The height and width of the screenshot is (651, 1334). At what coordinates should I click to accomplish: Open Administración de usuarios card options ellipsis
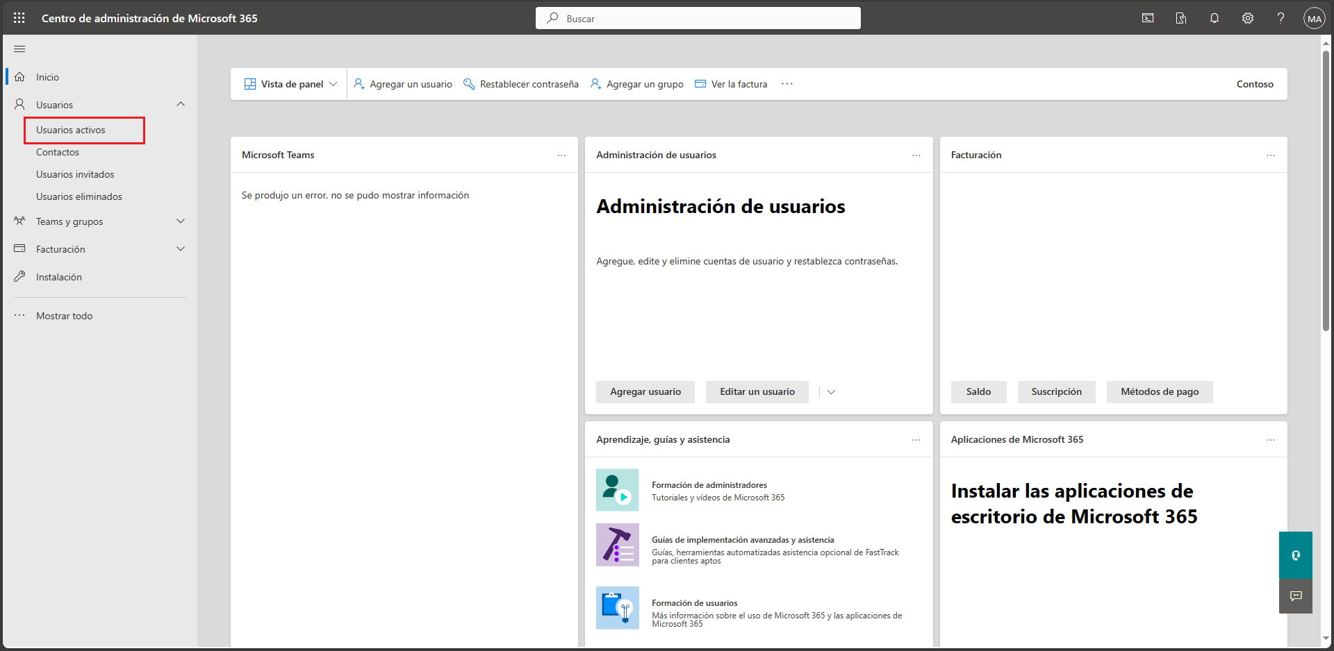916,155
